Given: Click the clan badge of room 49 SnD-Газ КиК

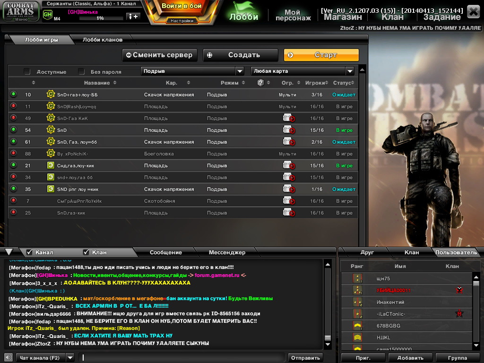Looking at the screenshot, I should 51,118.
